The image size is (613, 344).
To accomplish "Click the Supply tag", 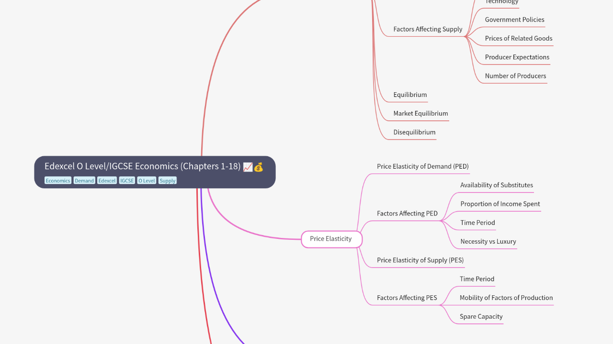I will pyautogui.click(x=168, y=181).
